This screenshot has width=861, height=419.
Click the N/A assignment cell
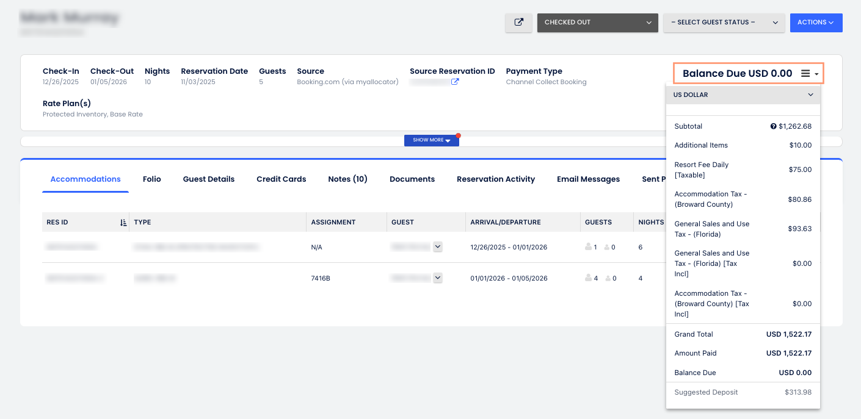pyautogui.click(x=317, y=248)
